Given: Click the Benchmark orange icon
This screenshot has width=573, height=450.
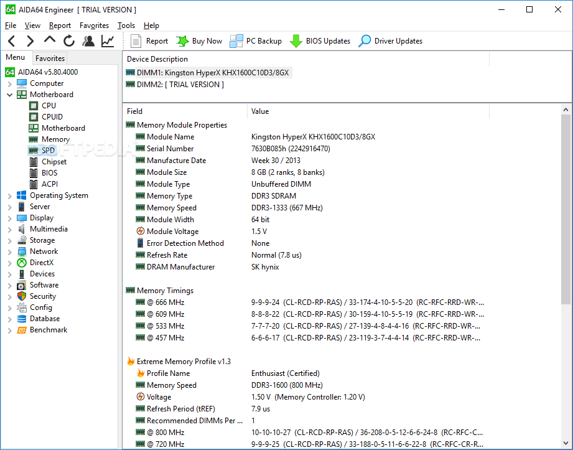Looking at the screenshot, I should coord(22,330).
